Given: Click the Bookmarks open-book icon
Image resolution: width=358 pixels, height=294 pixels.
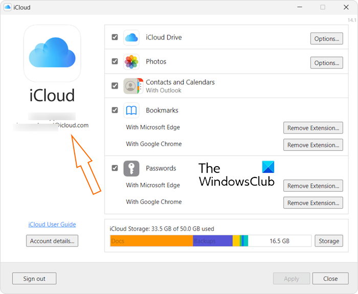Looking at the screenshot, I should (x=131, y=110).
